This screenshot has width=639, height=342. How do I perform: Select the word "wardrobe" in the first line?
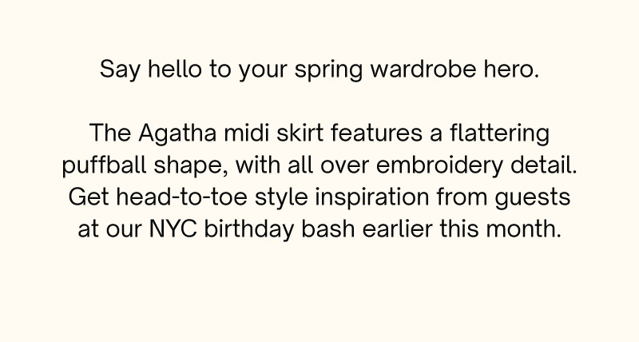click(x=423, y=69)
